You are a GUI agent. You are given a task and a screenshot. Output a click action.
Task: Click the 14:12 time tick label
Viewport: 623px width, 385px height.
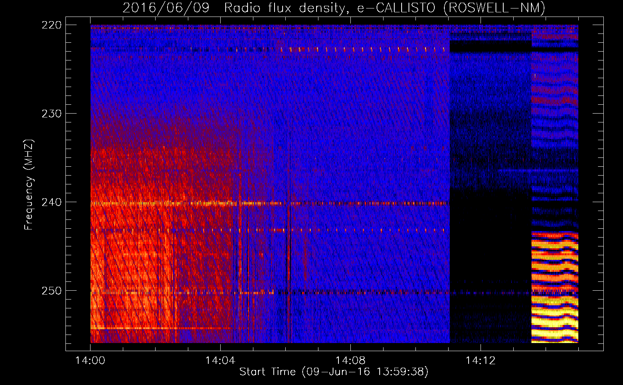click(480, 360)
